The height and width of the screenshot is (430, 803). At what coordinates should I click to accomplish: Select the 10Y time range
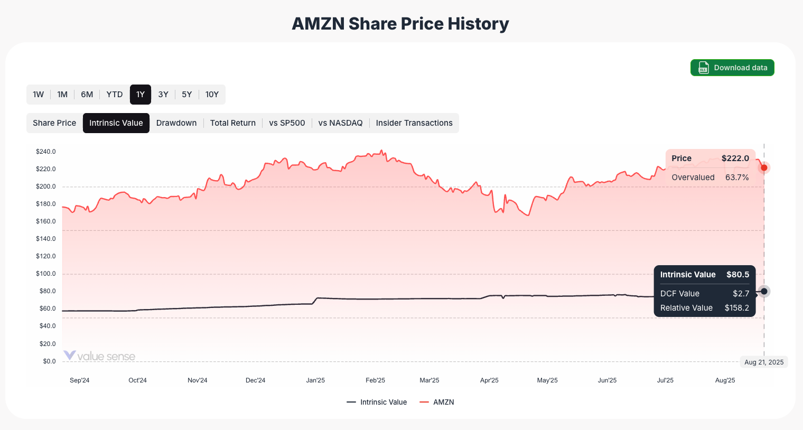coord(212,95)
